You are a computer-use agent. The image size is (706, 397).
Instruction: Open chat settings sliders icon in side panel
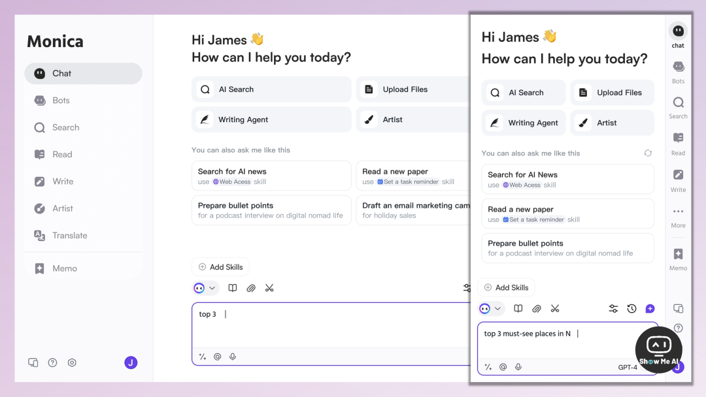tap(613, 308)
